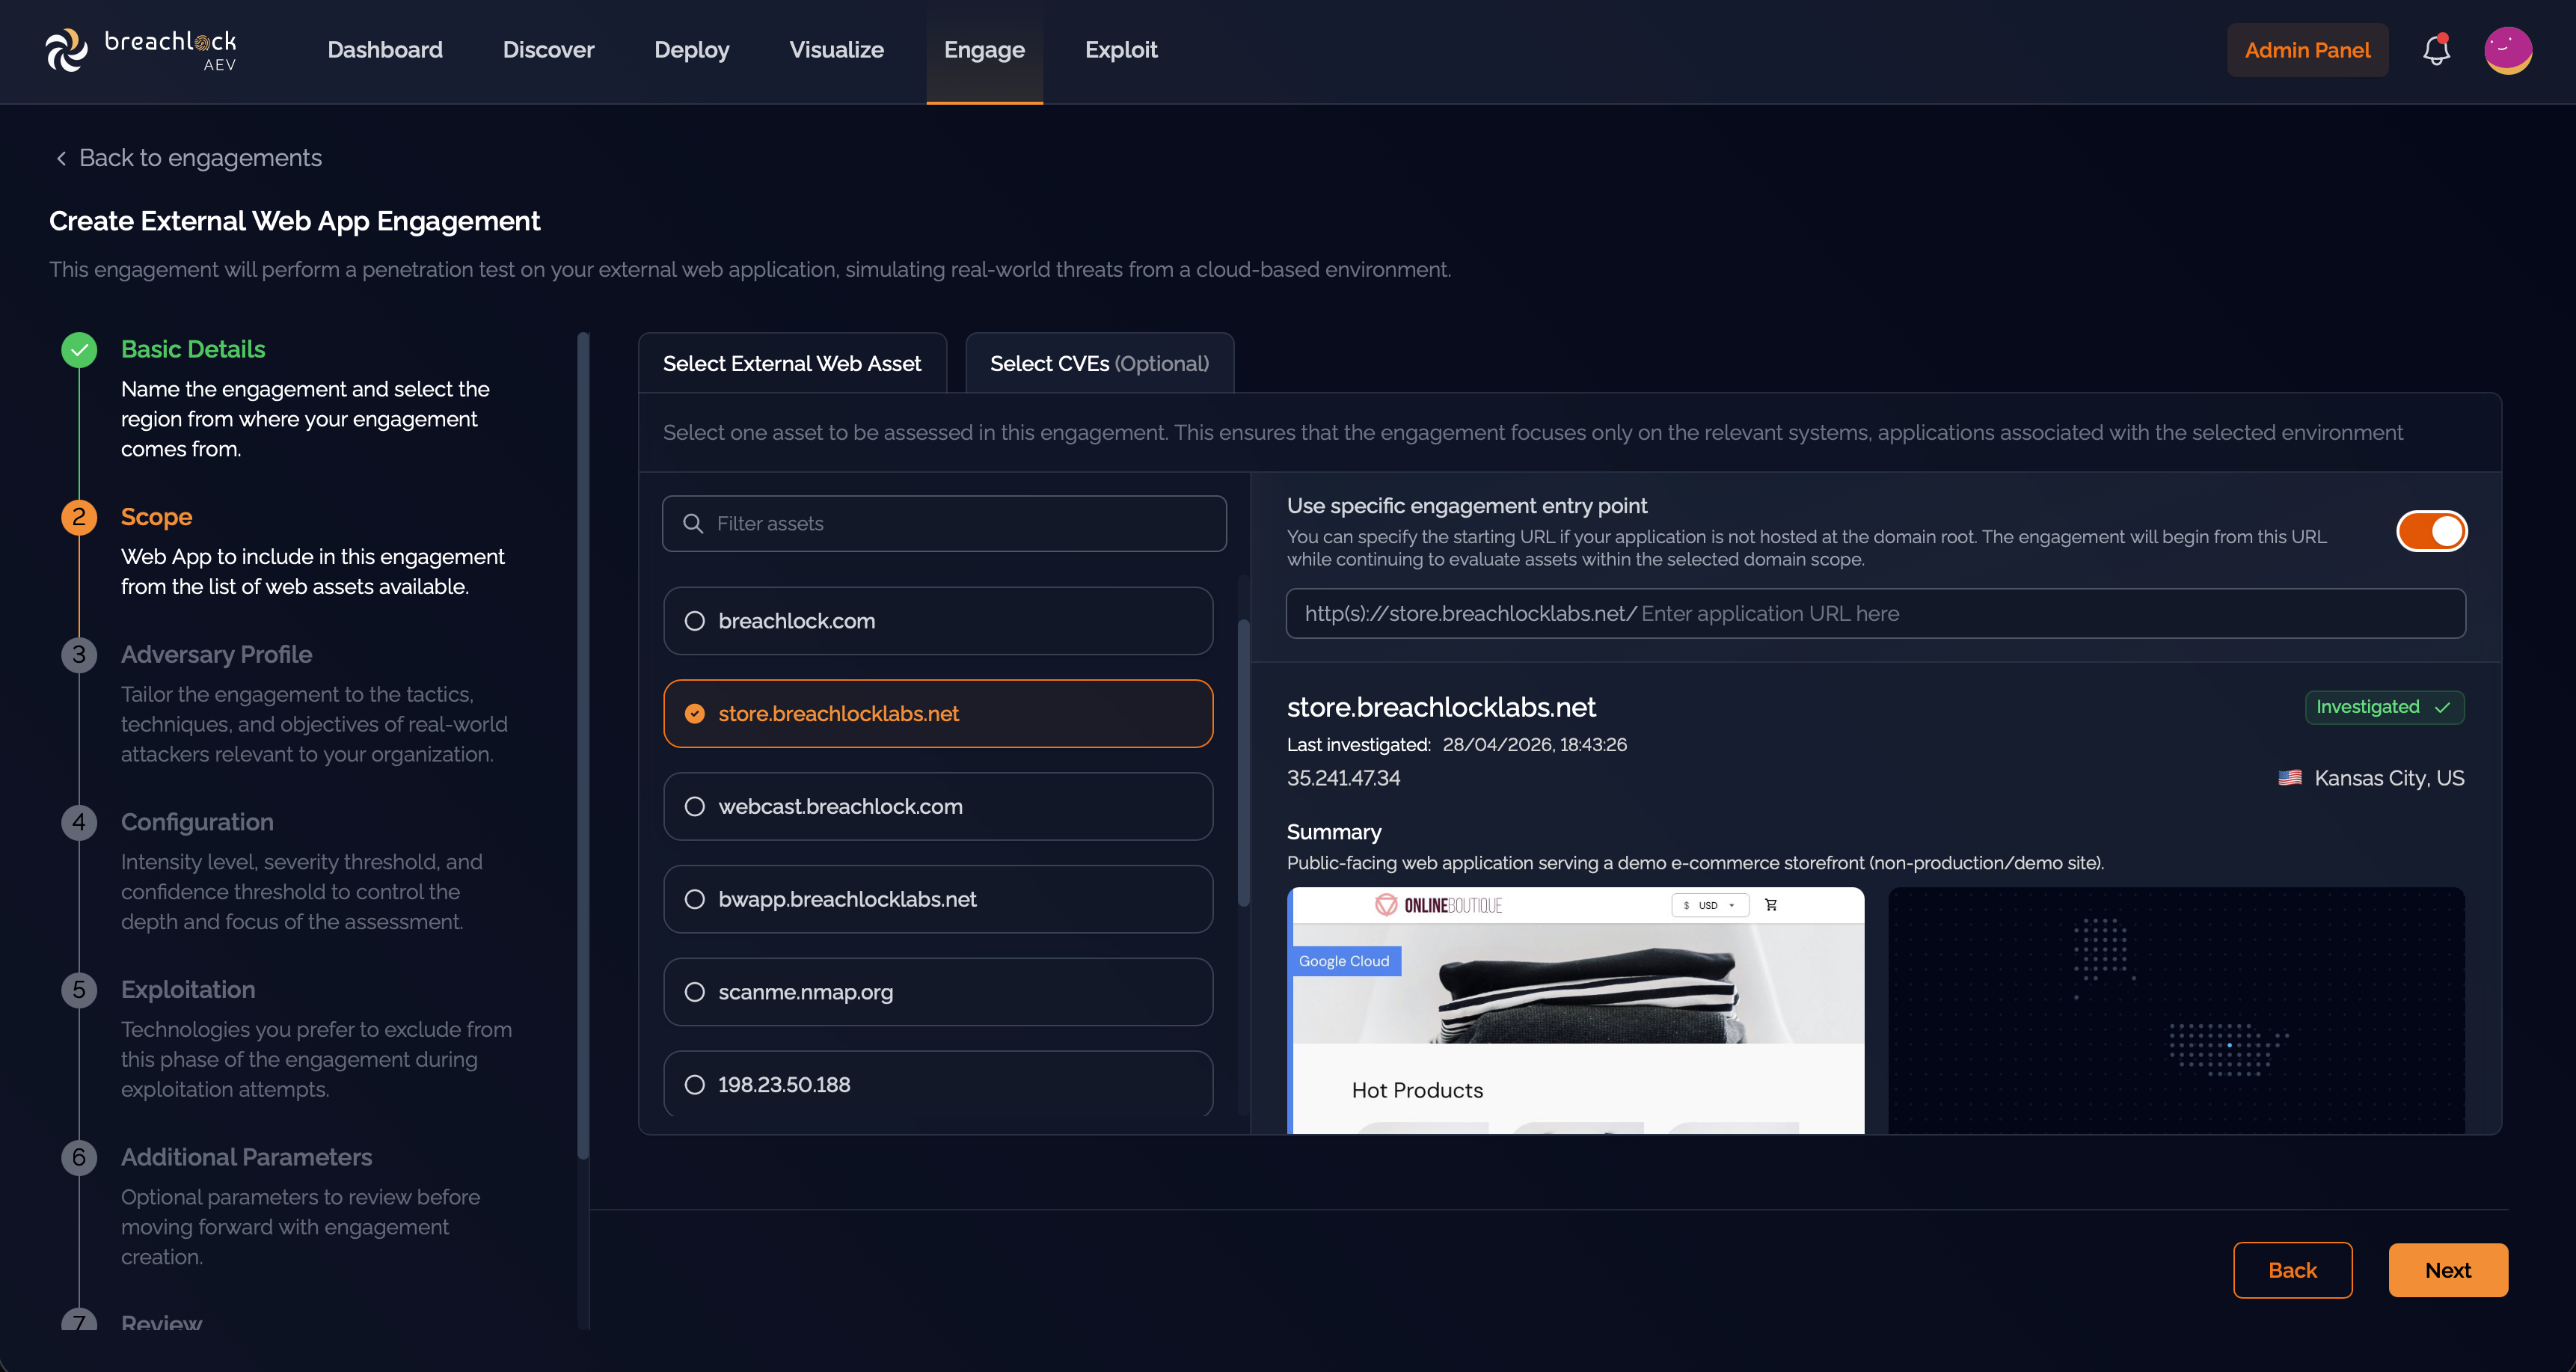
Task: Click the Scope step heading
Action: pos(156,517)
